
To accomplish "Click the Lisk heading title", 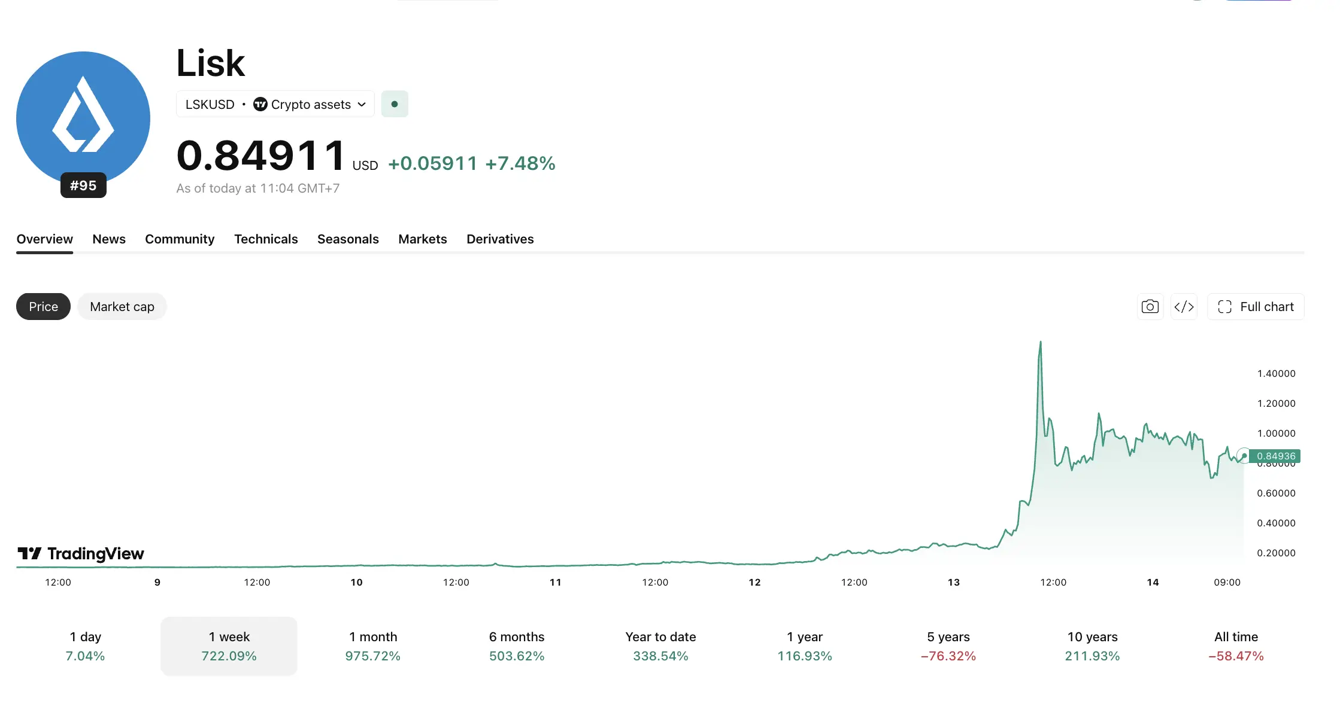I will [x=211, y=63].
